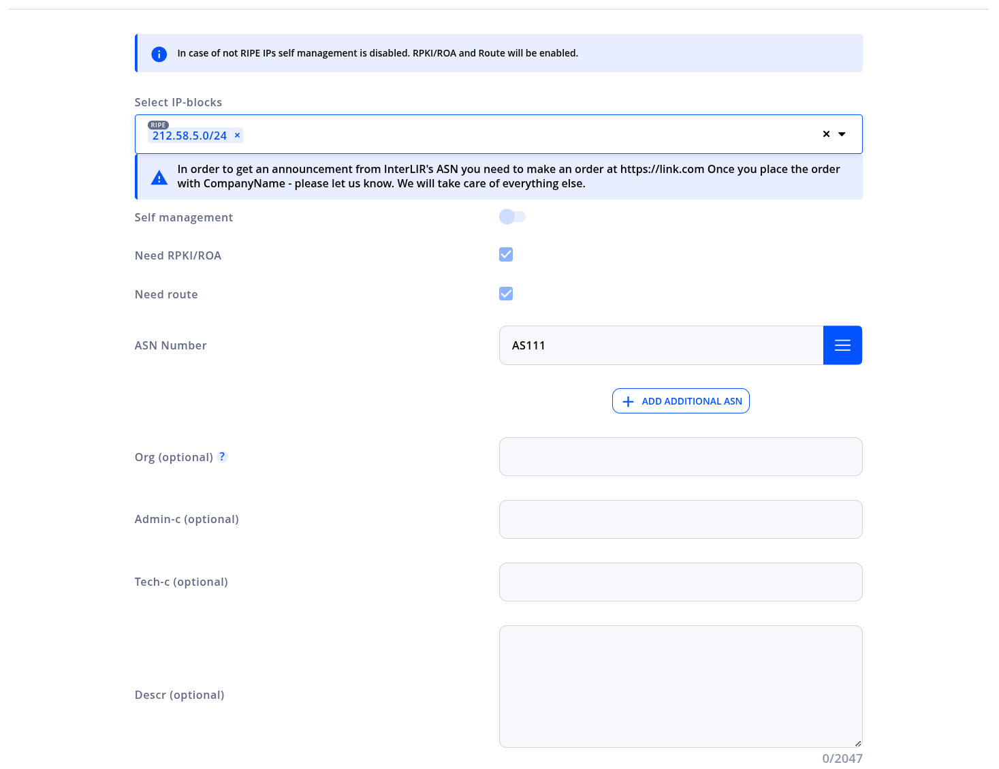This screenshot has width=999, height=769.
Task: Show the Org field help tooltip
Action: click(222, 456)
